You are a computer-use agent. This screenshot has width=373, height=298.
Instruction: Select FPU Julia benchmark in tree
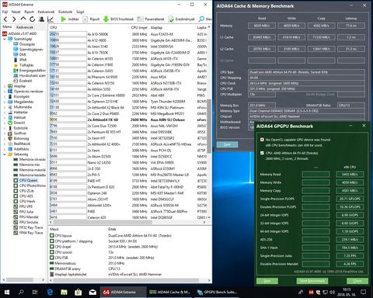[x=26, y=212]
